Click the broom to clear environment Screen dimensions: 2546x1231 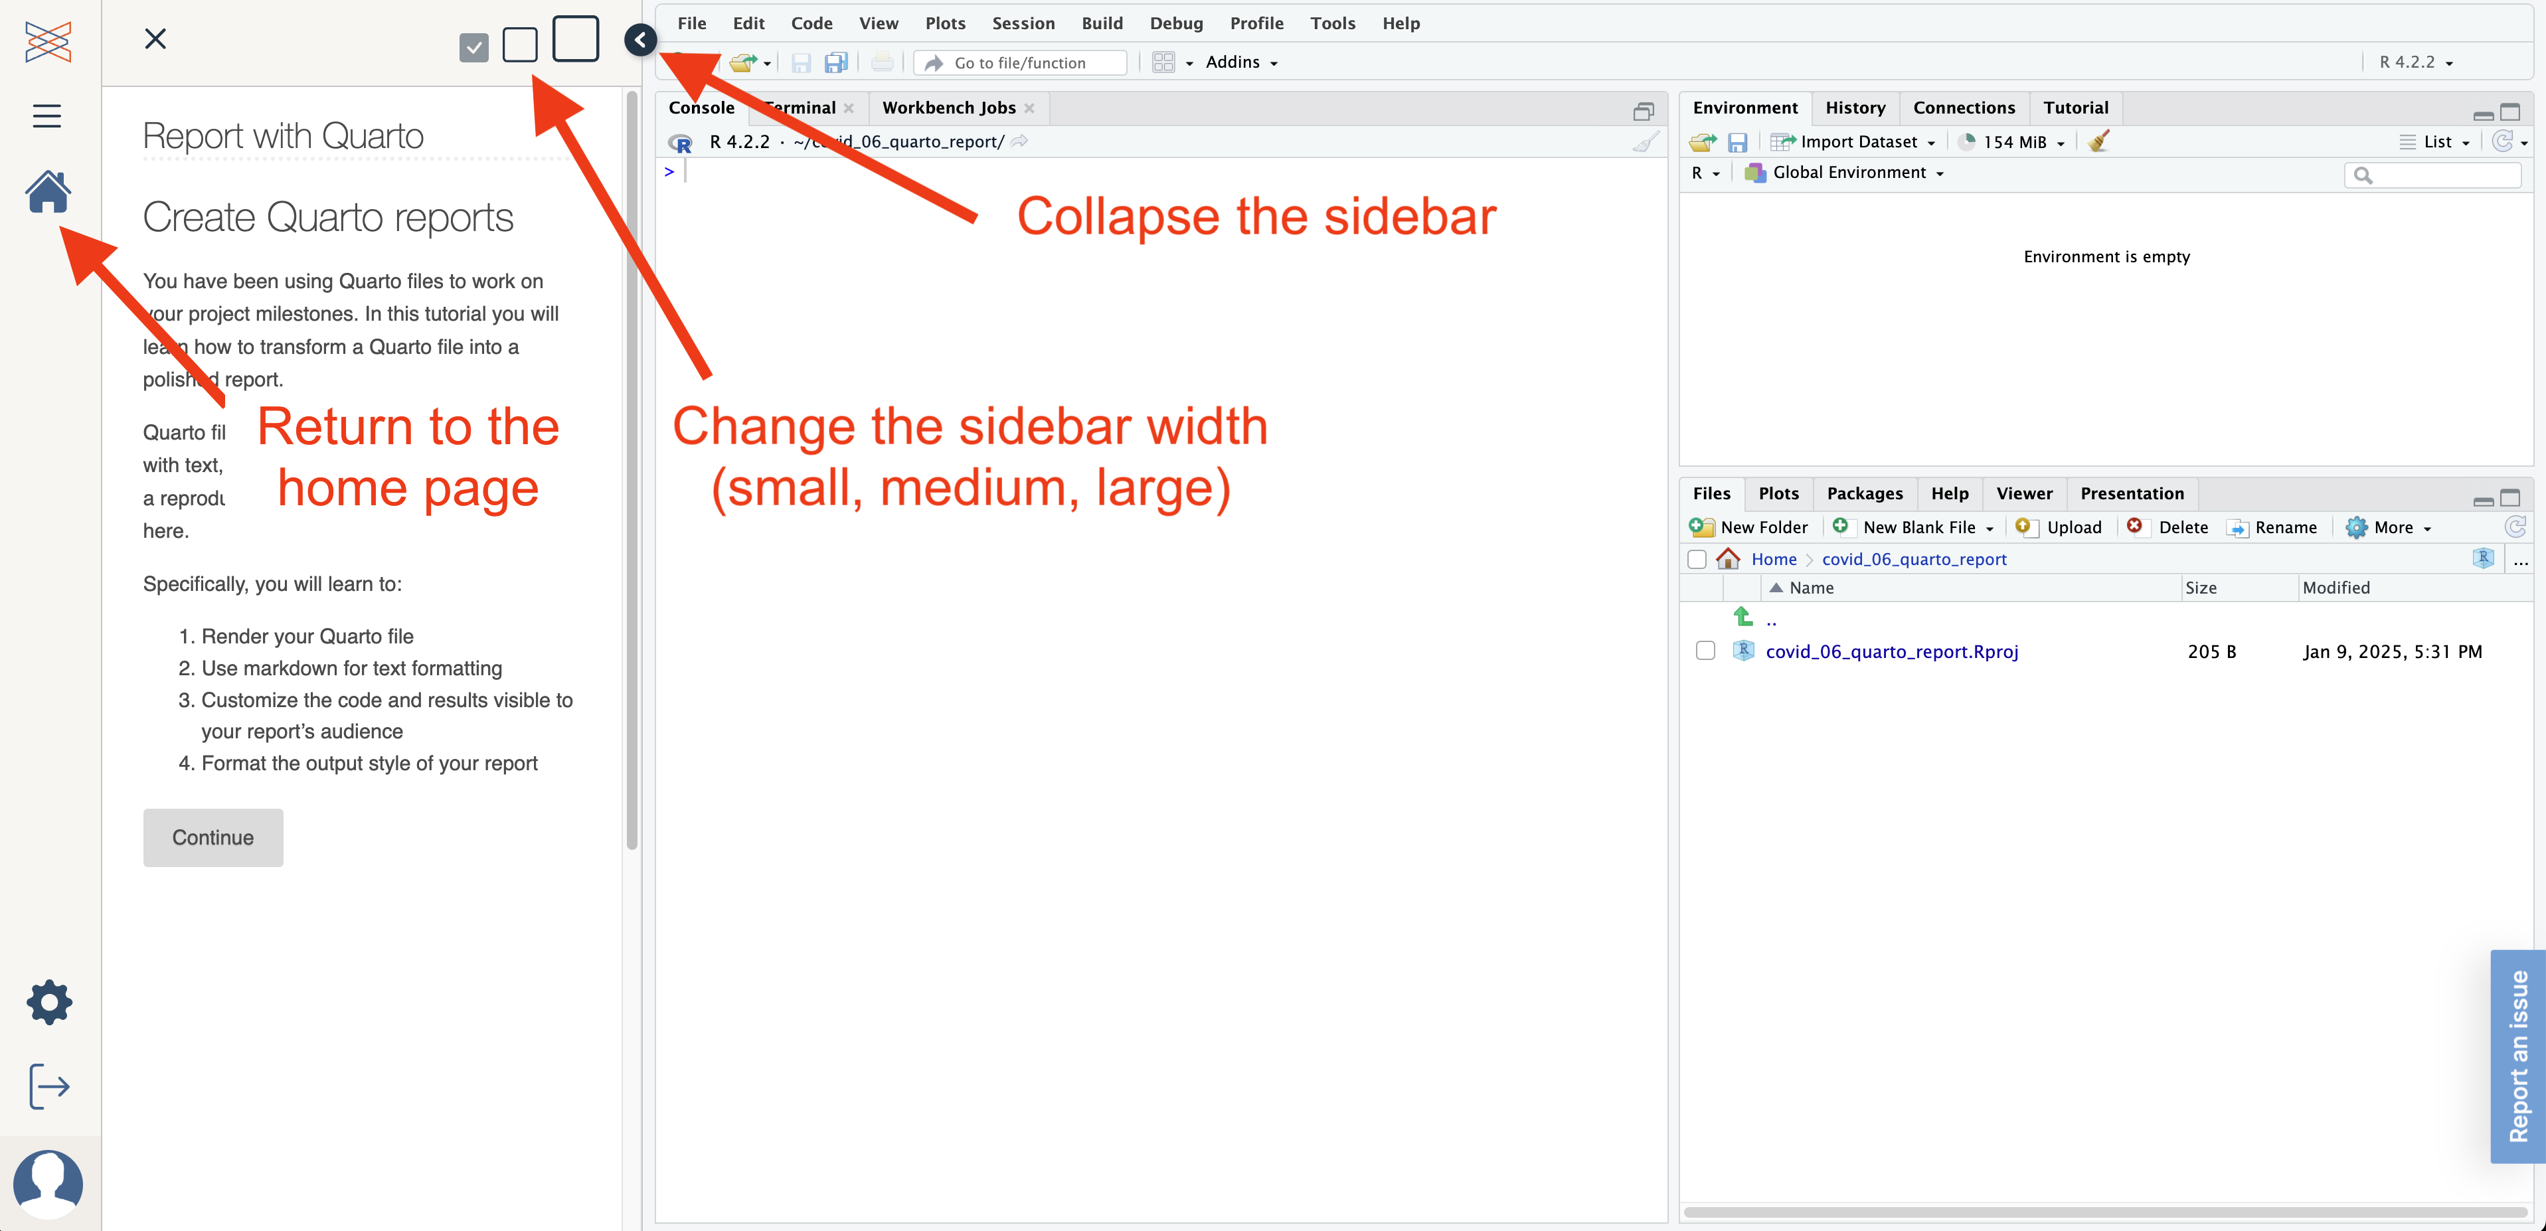click(2099, 141)
